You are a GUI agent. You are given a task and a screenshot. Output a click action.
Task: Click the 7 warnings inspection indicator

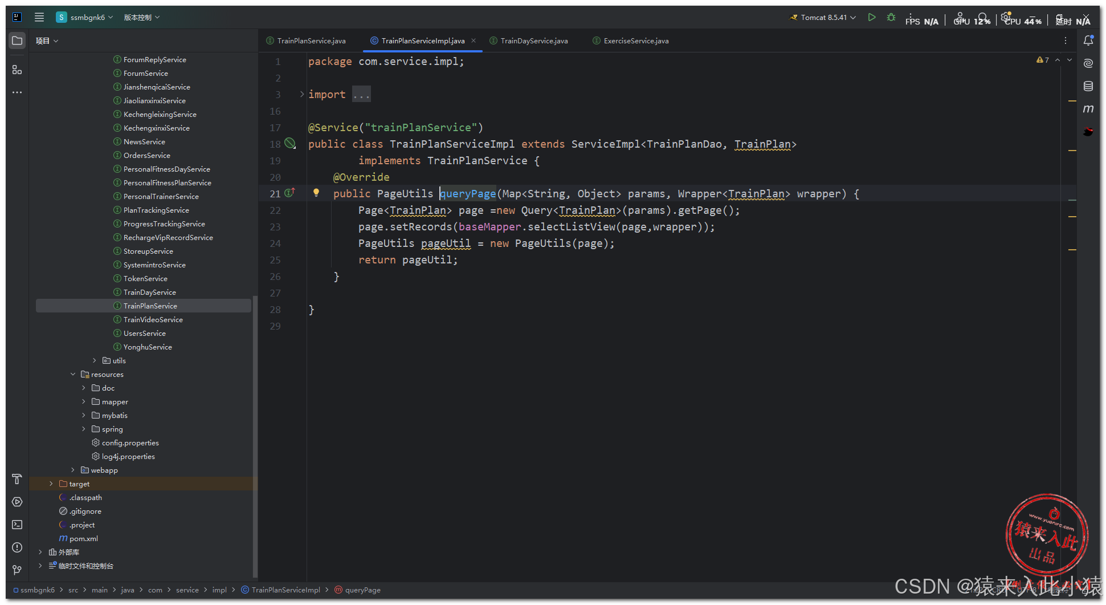point(1043,60)
